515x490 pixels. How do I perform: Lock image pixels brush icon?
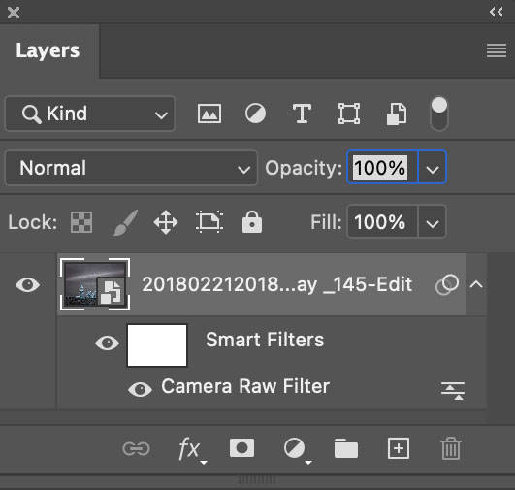[x=125, y=222]
